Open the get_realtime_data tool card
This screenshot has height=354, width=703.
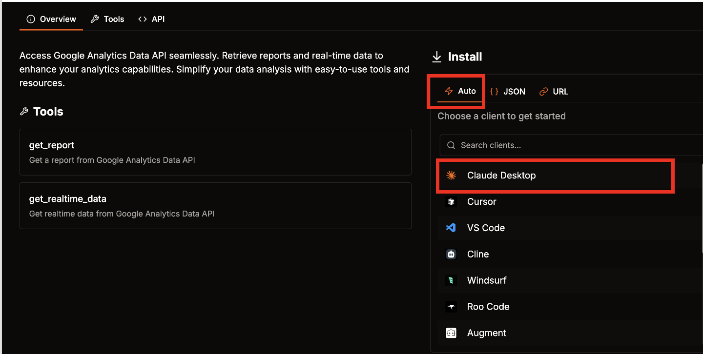point(215,206)
